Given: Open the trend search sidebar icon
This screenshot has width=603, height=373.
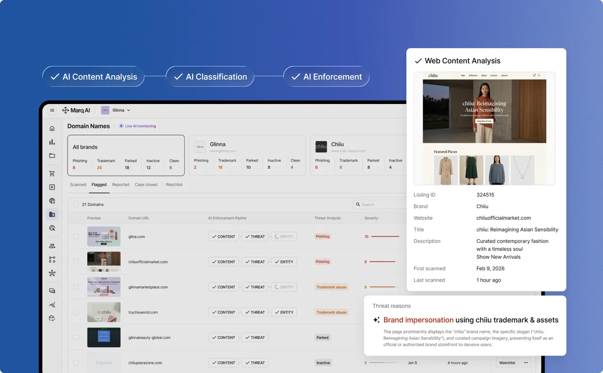Looking at the screenshot, I should [x=52, y=305].
